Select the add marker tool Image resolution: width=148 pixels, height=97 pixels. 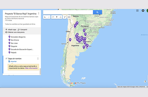coord(57,17)
